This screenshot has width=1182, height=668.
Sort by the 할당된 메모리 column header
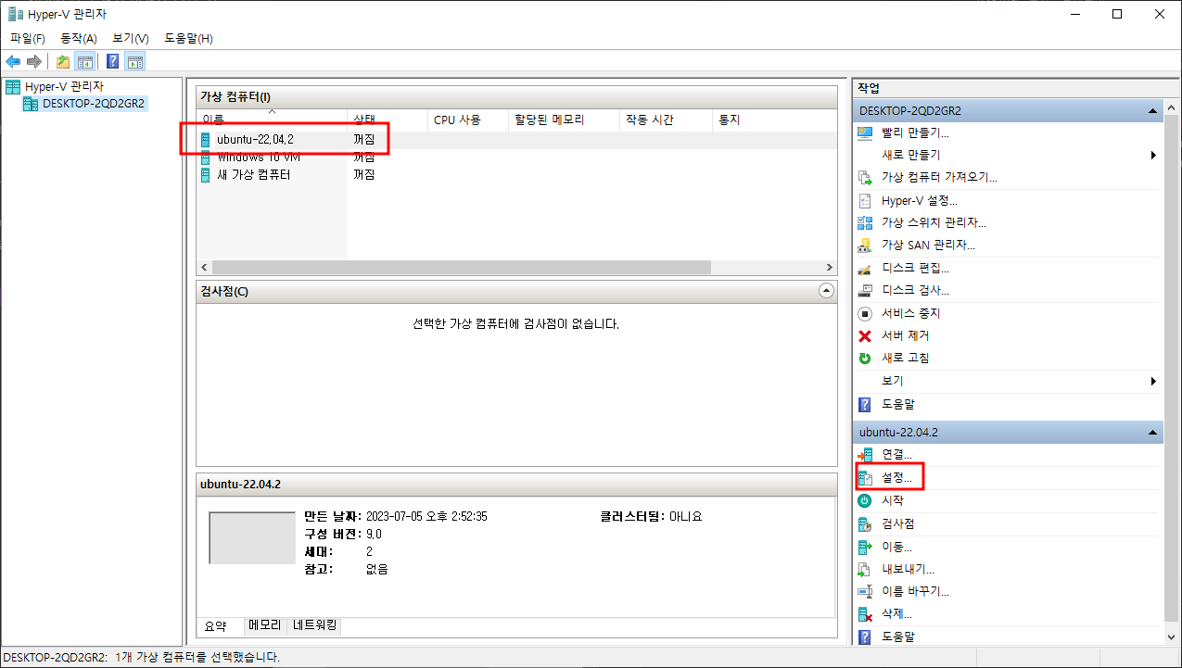[x=565, y=120]
